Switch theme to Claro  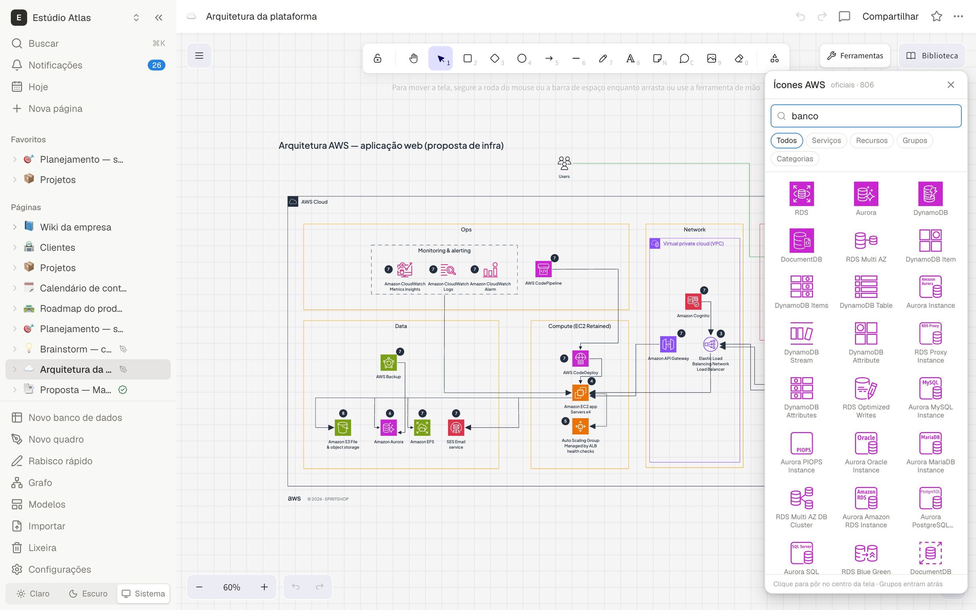coord(33,593)
